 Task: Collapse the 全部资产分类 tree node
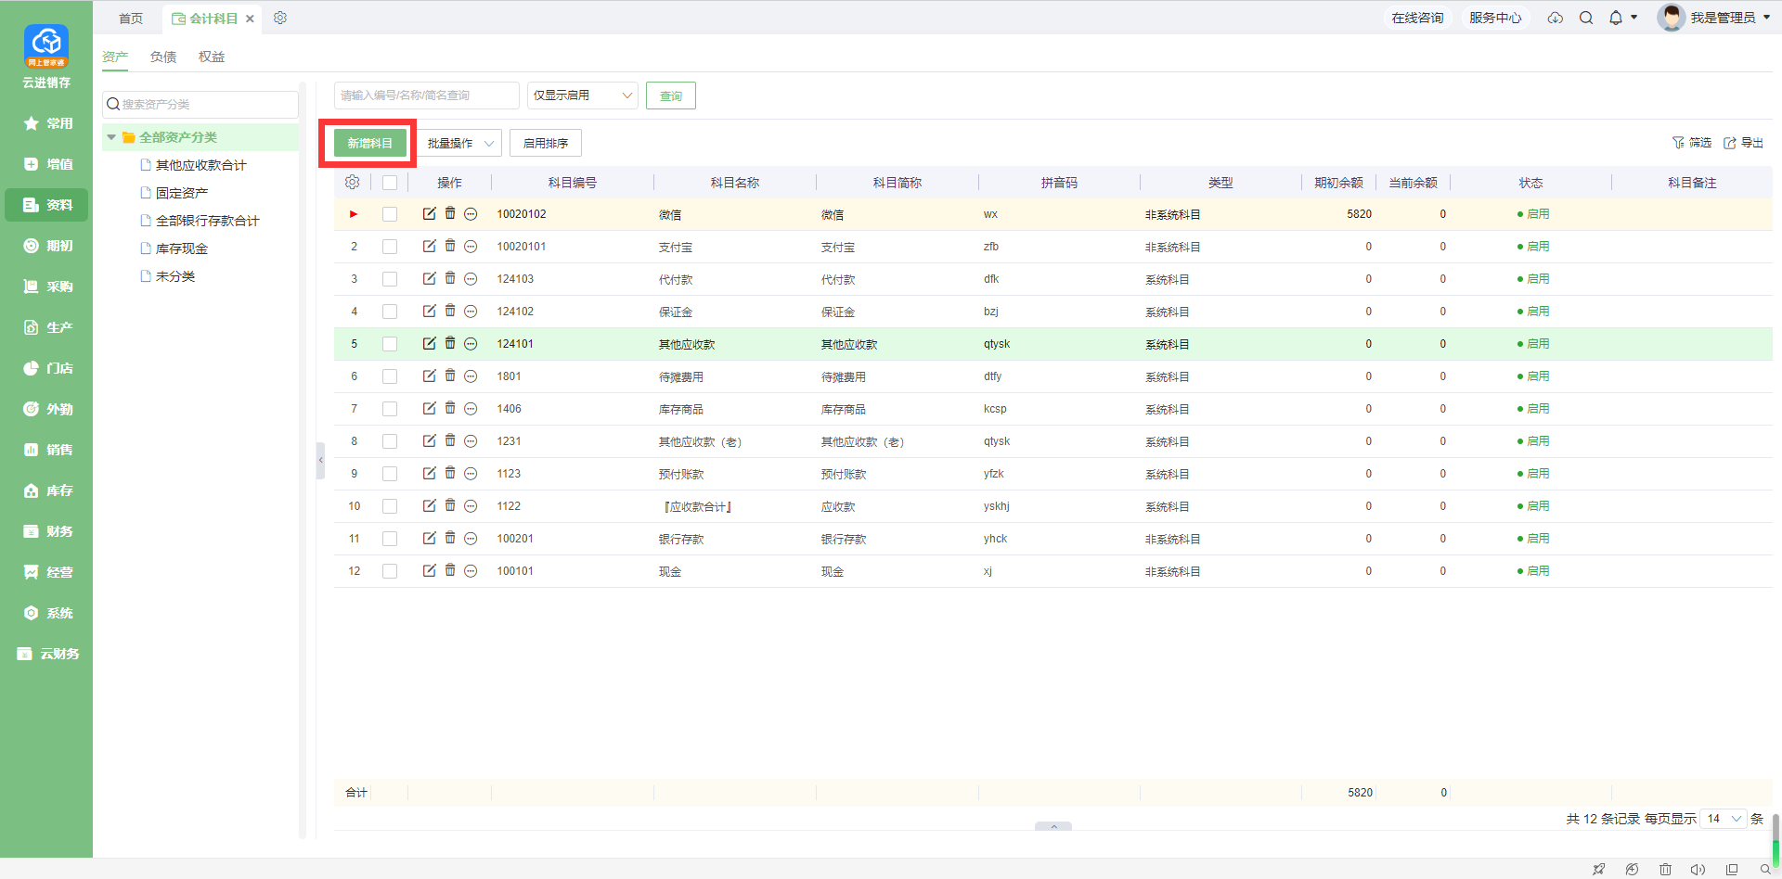(x=111, y=137)
